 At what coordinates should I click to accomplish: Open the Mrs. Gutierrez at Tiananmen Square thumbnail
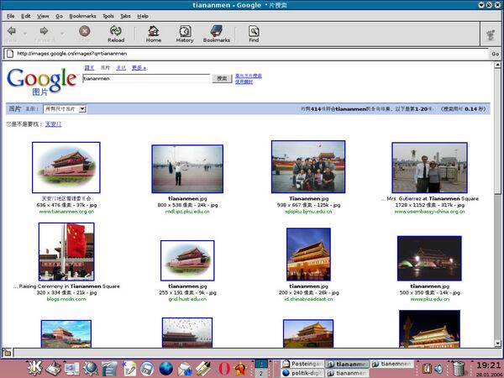[x=429, y=168]
